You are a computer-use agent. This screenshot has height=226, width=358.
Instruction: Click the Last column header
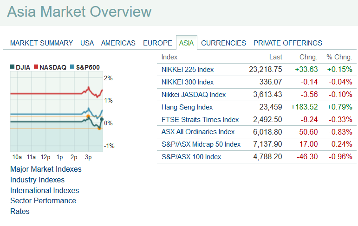pyautogui.click(x=275, y=57)
